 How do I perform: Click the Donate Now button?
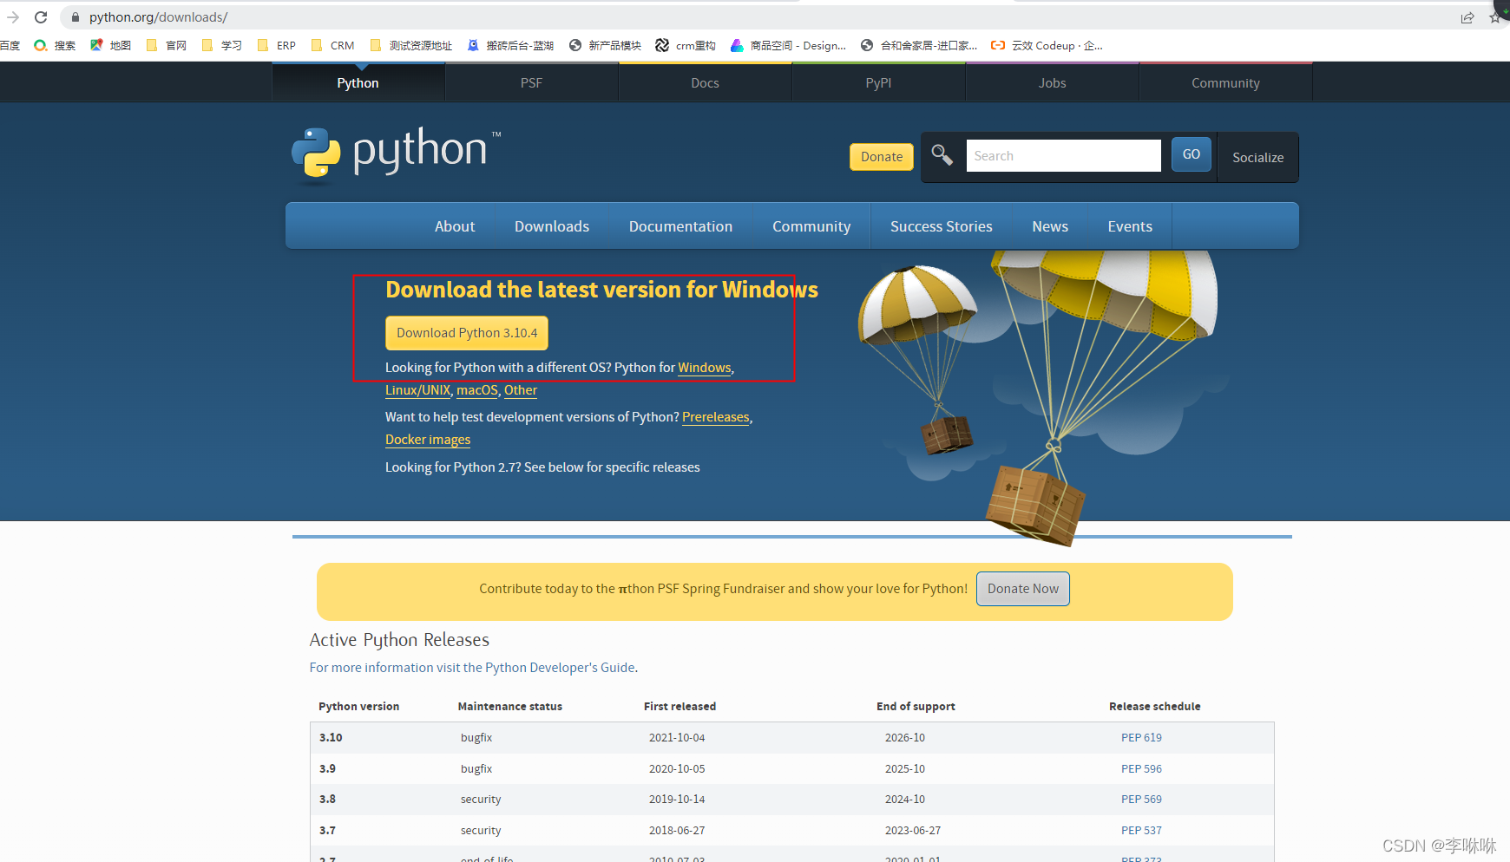[x=1023, y=589]
